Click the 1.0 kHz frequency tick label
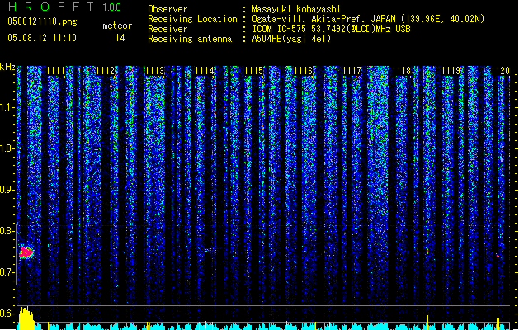Viewport: 519px width, 330px height. (x=7, y=148)
